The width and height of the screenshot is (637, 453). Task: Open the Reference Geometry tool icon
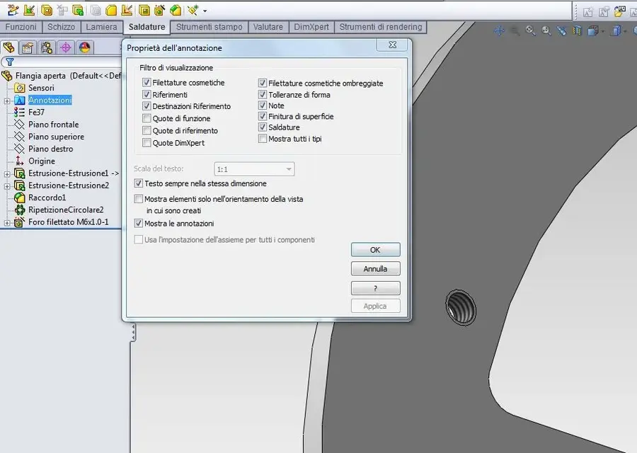click(x=193, y=10)
